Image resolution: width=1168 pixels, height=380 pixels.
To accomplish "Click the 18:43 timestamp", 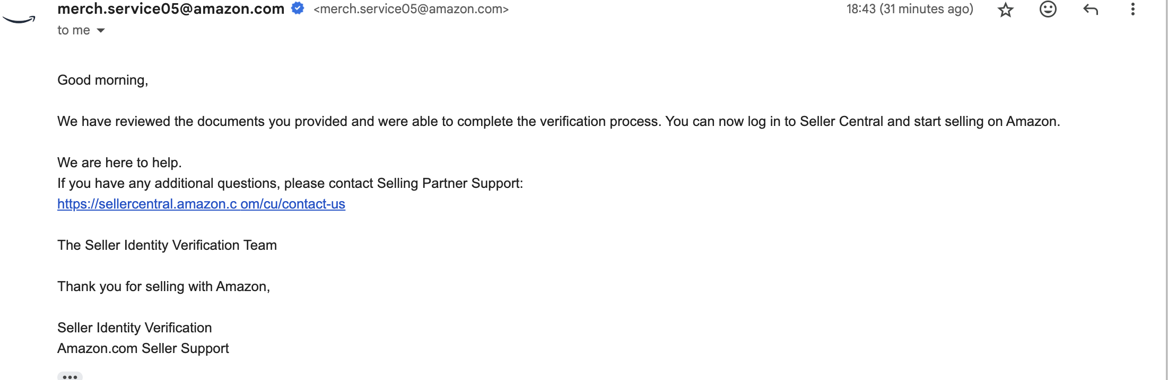I will (910, 9).
